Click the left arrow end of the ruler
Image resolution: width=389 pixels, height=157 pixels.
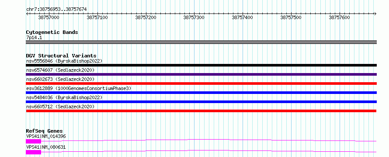point(27,14)
